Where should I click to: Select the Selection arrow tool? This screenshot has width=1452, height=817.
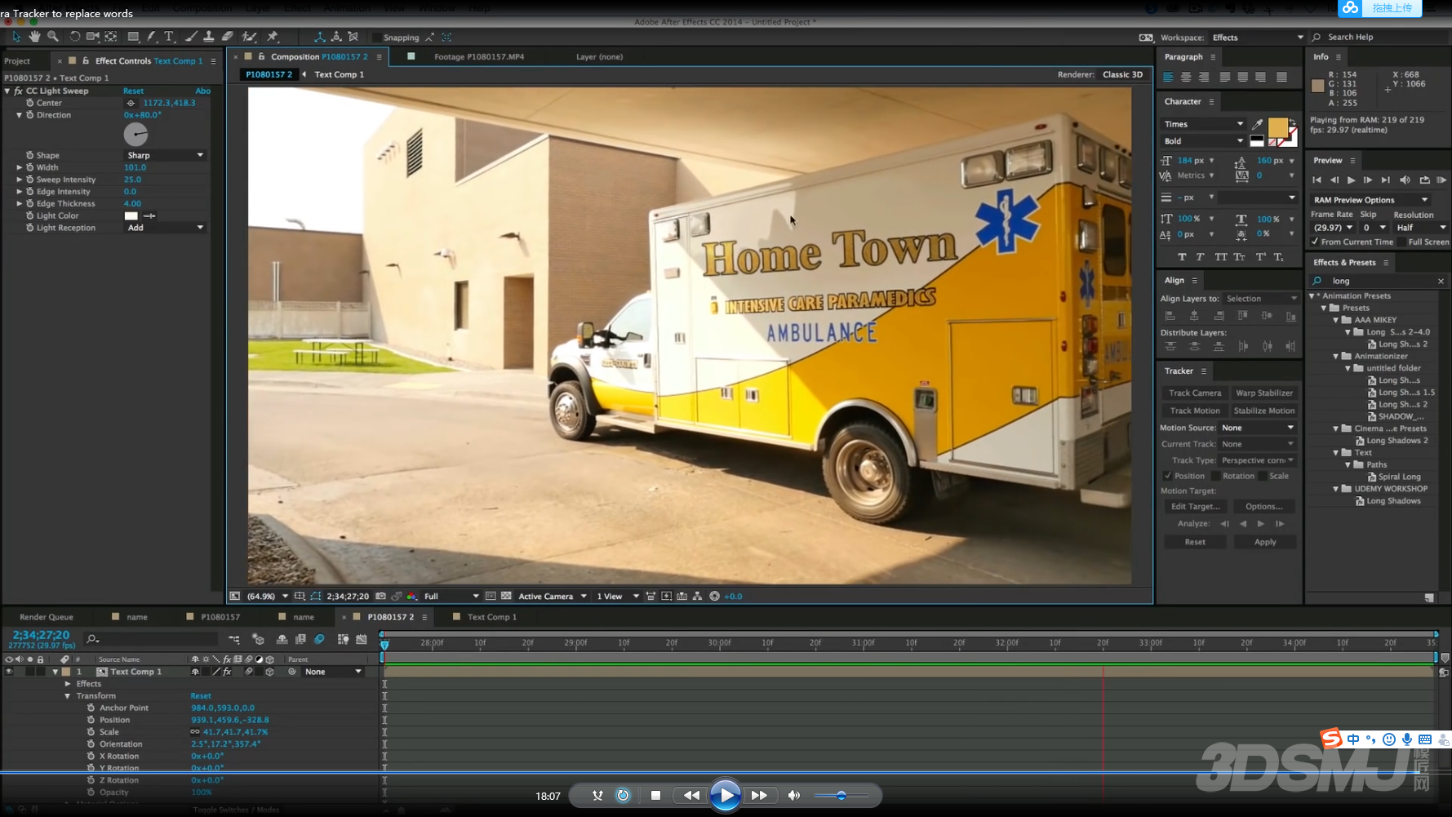(16, 37)
